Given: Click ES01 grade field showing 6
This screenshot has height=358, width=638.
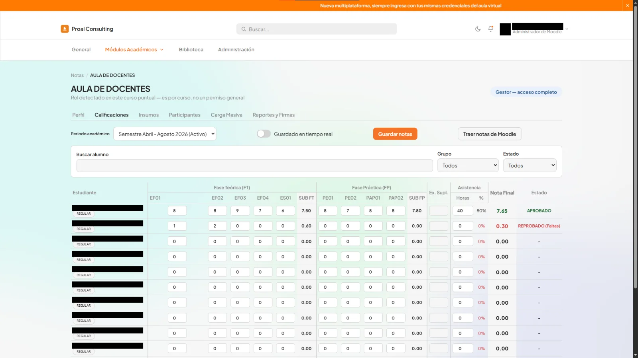Looking at the screenshot, I should 286,211.
